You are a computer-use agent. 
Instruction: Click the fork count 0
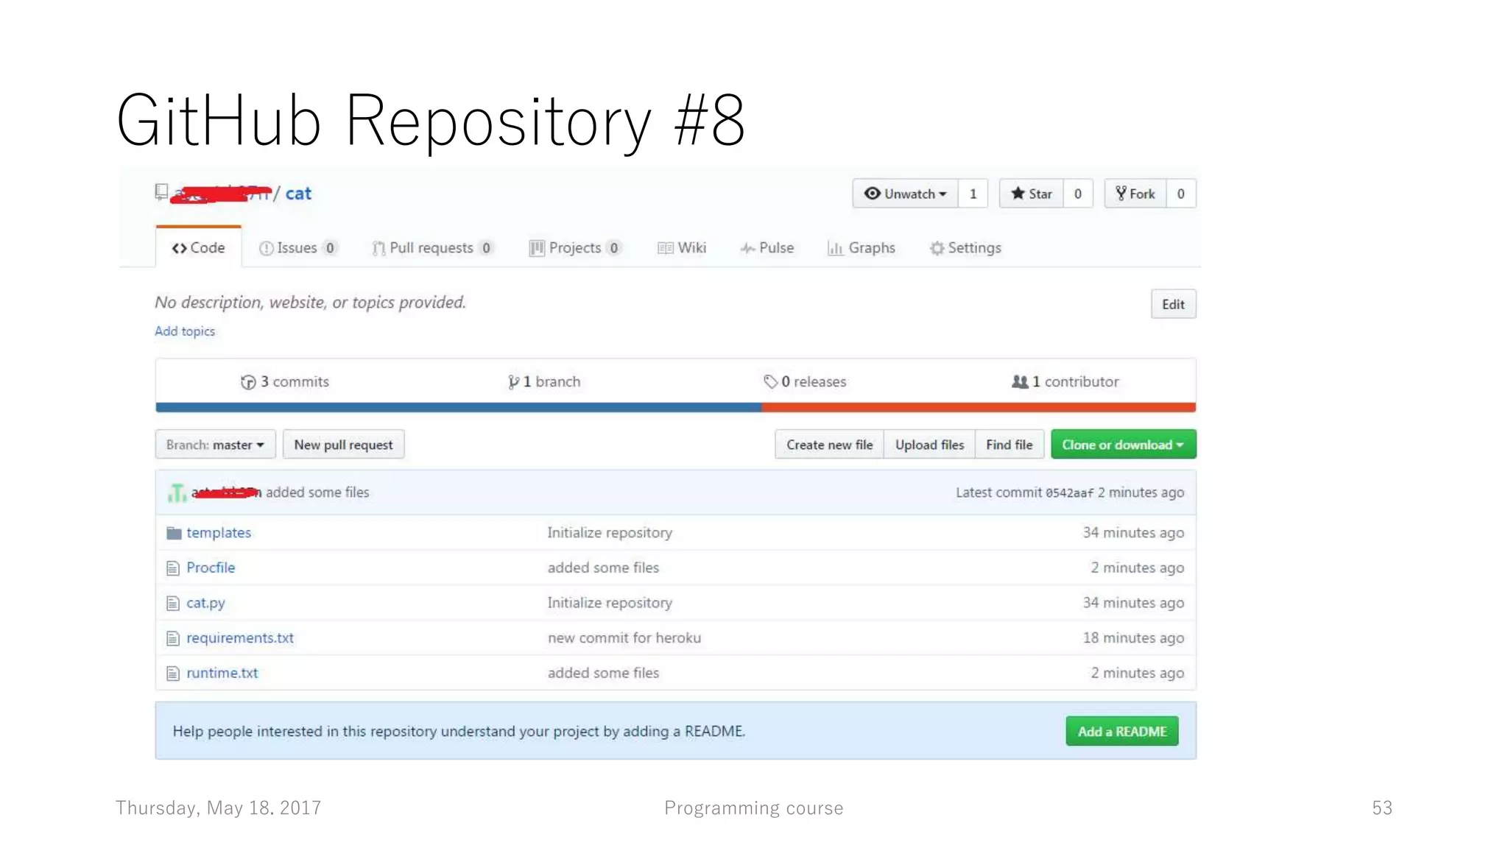[1181, 194]
